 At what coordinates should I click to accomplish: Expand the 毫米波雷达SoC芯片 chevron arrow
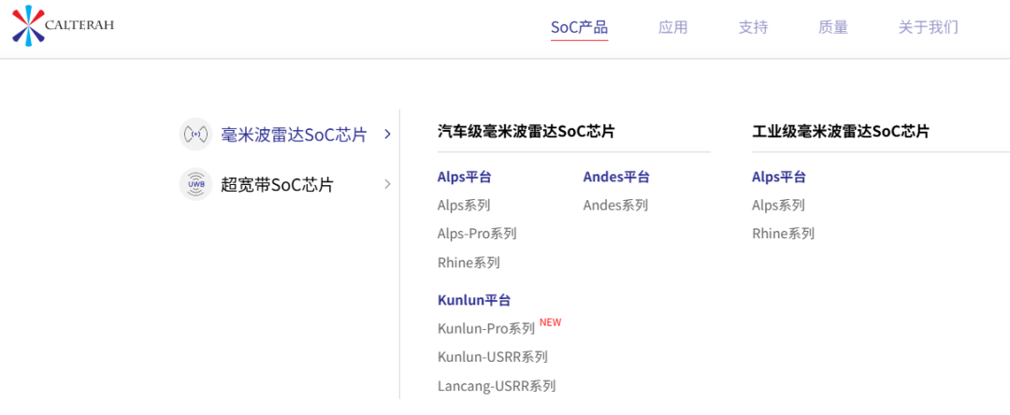pyautogui.click(x=387, y=134)
